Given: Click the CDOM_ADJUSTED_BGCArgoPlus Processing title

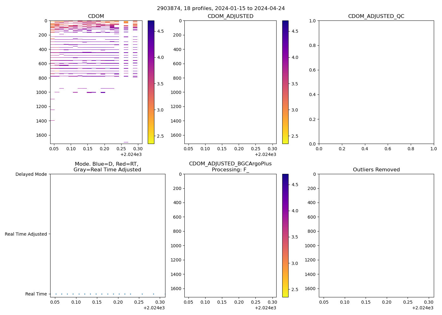Looking at the screenshot, I should 230,167.
